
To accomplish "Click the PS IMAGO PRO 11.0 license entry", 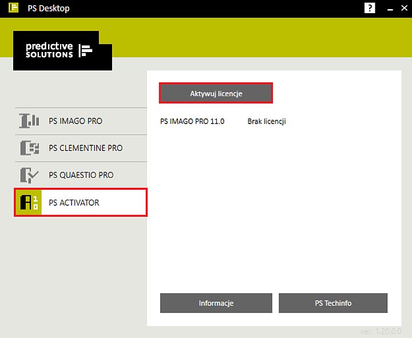I will tap(192, 121).
